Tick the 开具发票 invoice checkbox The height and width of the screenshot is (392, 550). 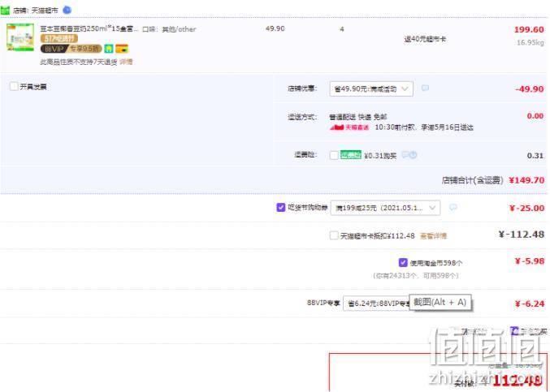pyautogui.click(x=14, y=86)
